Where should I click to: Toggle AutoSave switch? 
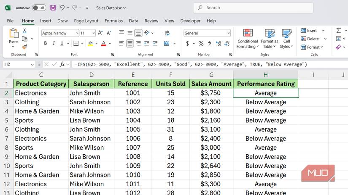click(x=39, y=8)
